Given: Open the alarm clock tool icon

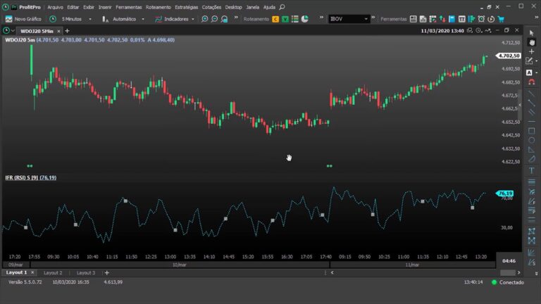Looking at the screenshot, I should point(481,19).
